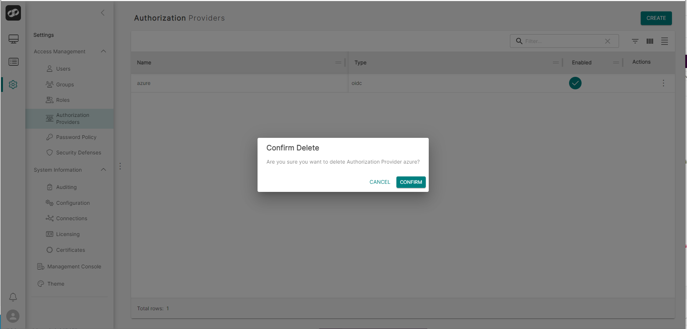
Task: Click the Management Console icon
Action: [41, 267]
